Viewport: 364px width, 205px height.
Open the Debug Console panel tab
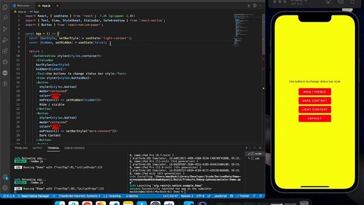[x=75, y=148]
